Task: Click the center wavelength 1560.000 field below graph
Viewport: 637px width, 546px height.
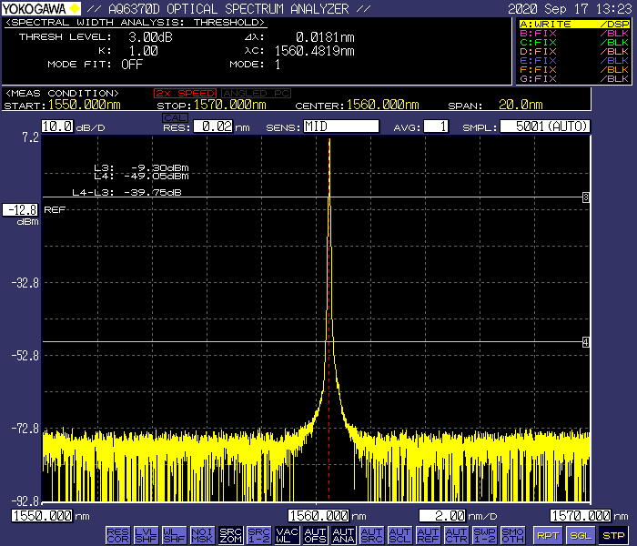Action: (x=319, y=516)
